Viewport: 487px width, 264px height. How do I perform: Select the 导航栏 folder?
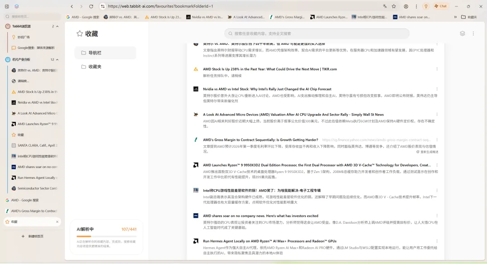105,53
